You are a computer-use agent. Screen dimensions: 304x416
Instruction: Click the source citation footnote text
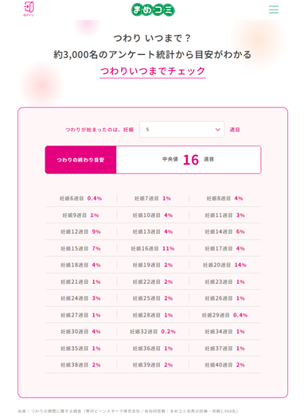coord(128,410)
